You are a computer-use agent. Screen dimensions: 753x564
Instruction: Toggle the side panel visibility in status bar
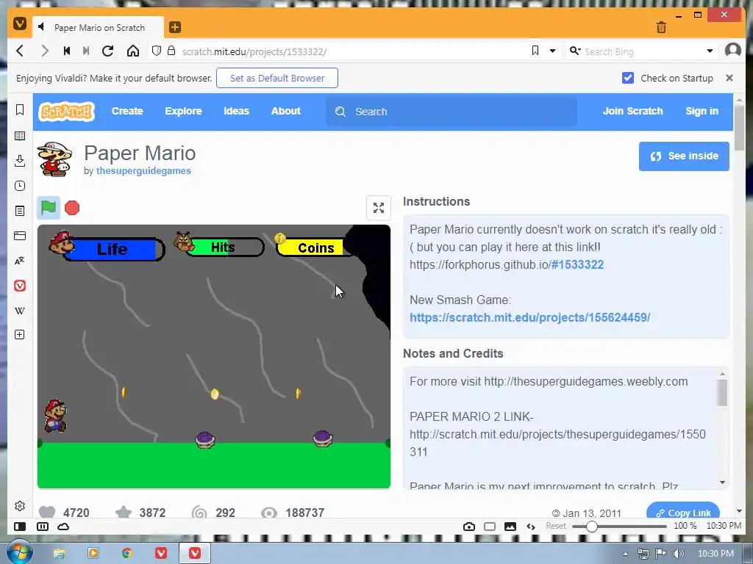pyautogui.click(x=20, y=527)
